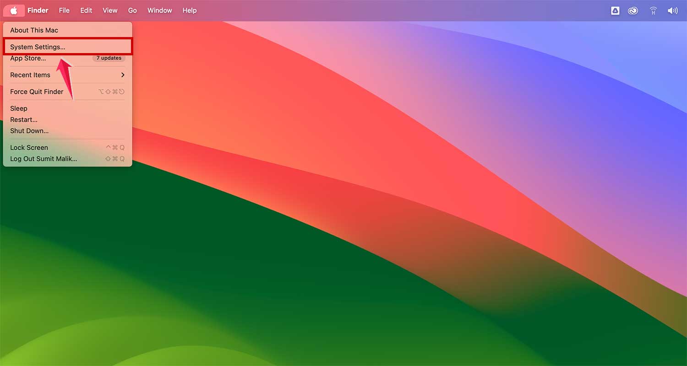Open the Finder menu
This screenshot has height=366, width=687.
[x=38, y=11]
